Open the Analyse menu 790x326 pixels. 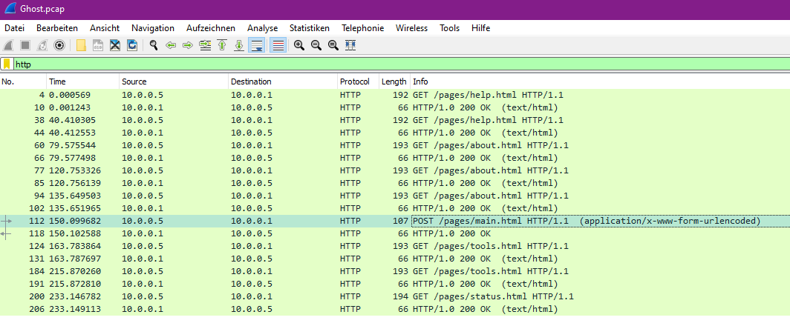263,28
